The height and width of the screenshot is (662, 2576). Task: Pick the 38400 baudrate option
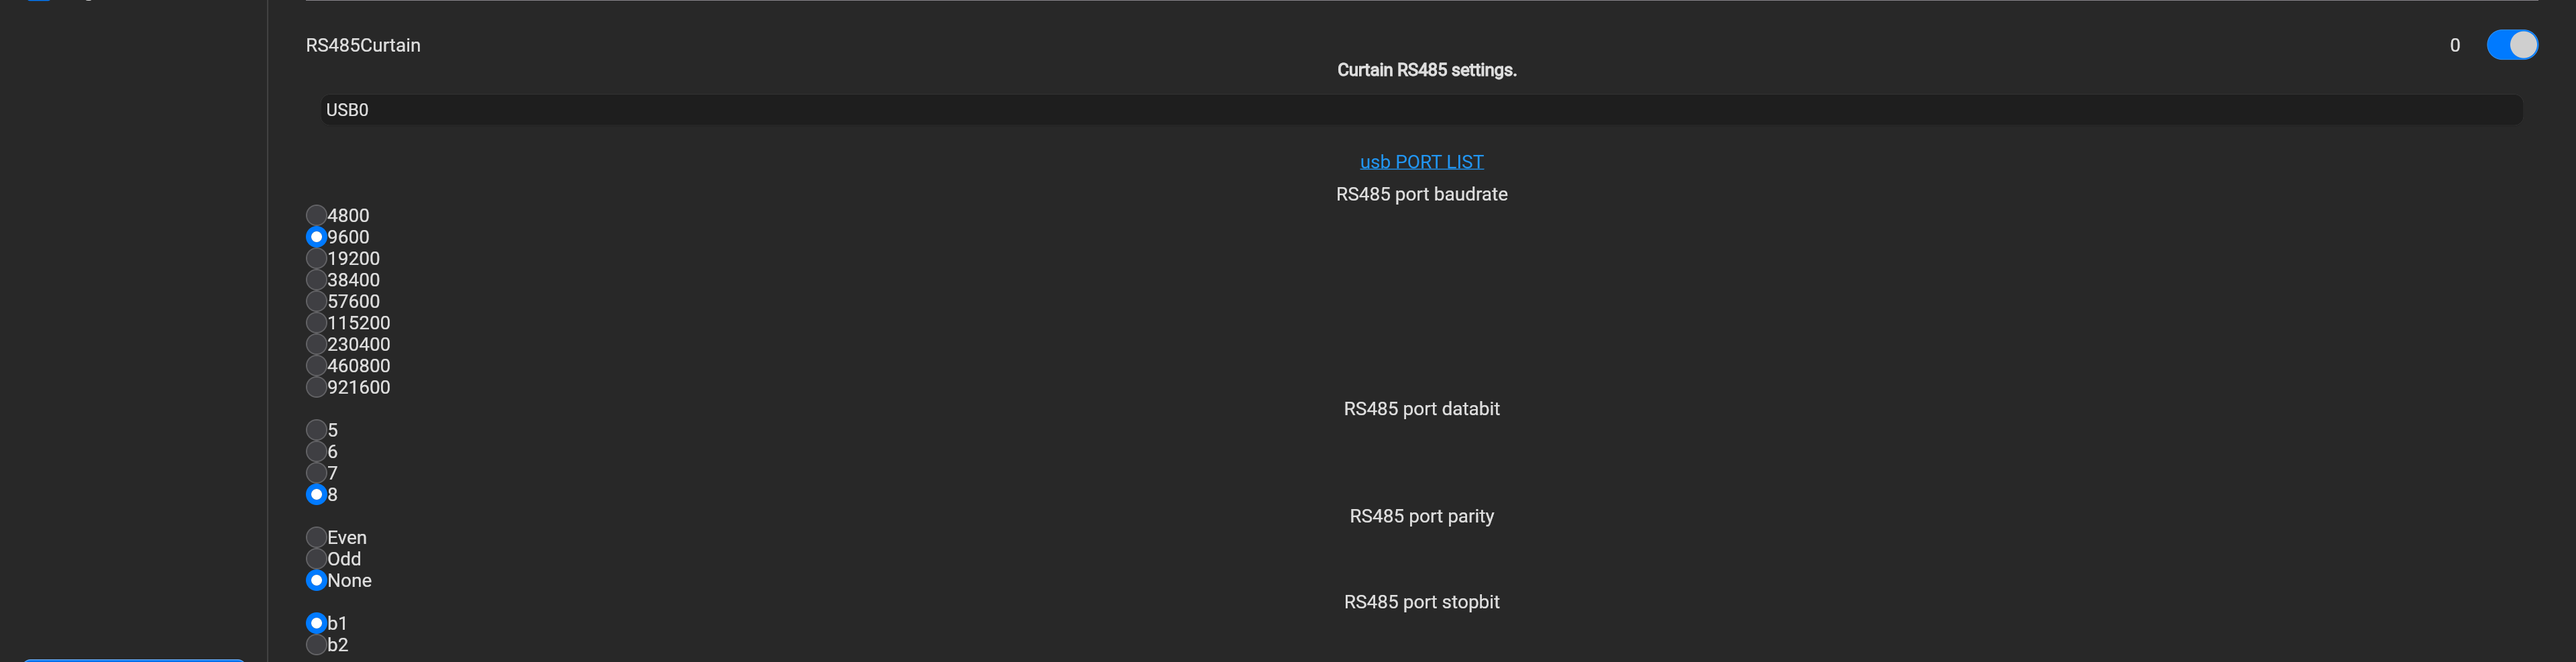tap(316, 280)
